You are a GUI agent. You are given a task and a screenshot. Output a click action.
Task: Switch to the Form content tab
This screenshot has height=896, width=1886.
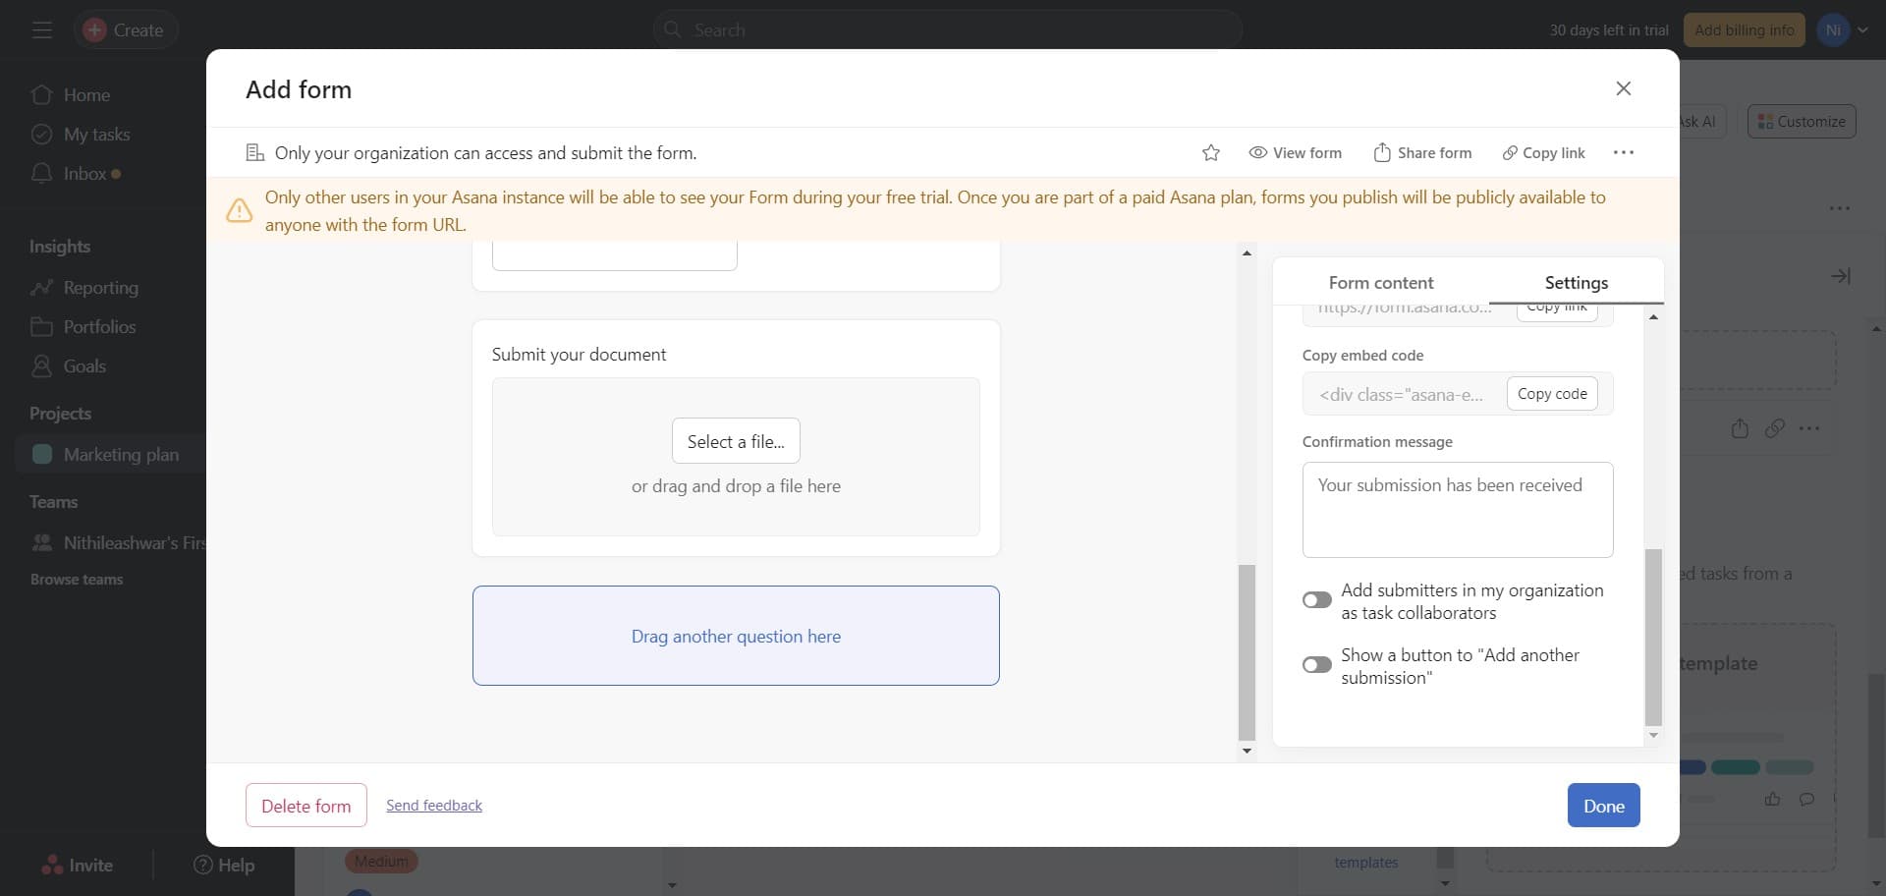click(1380, 283)
